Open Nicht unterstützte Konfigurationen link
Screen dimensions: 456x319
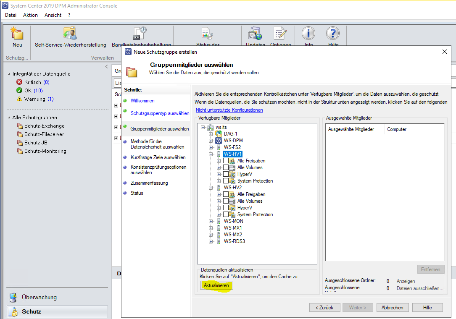(x=229, y=110)
